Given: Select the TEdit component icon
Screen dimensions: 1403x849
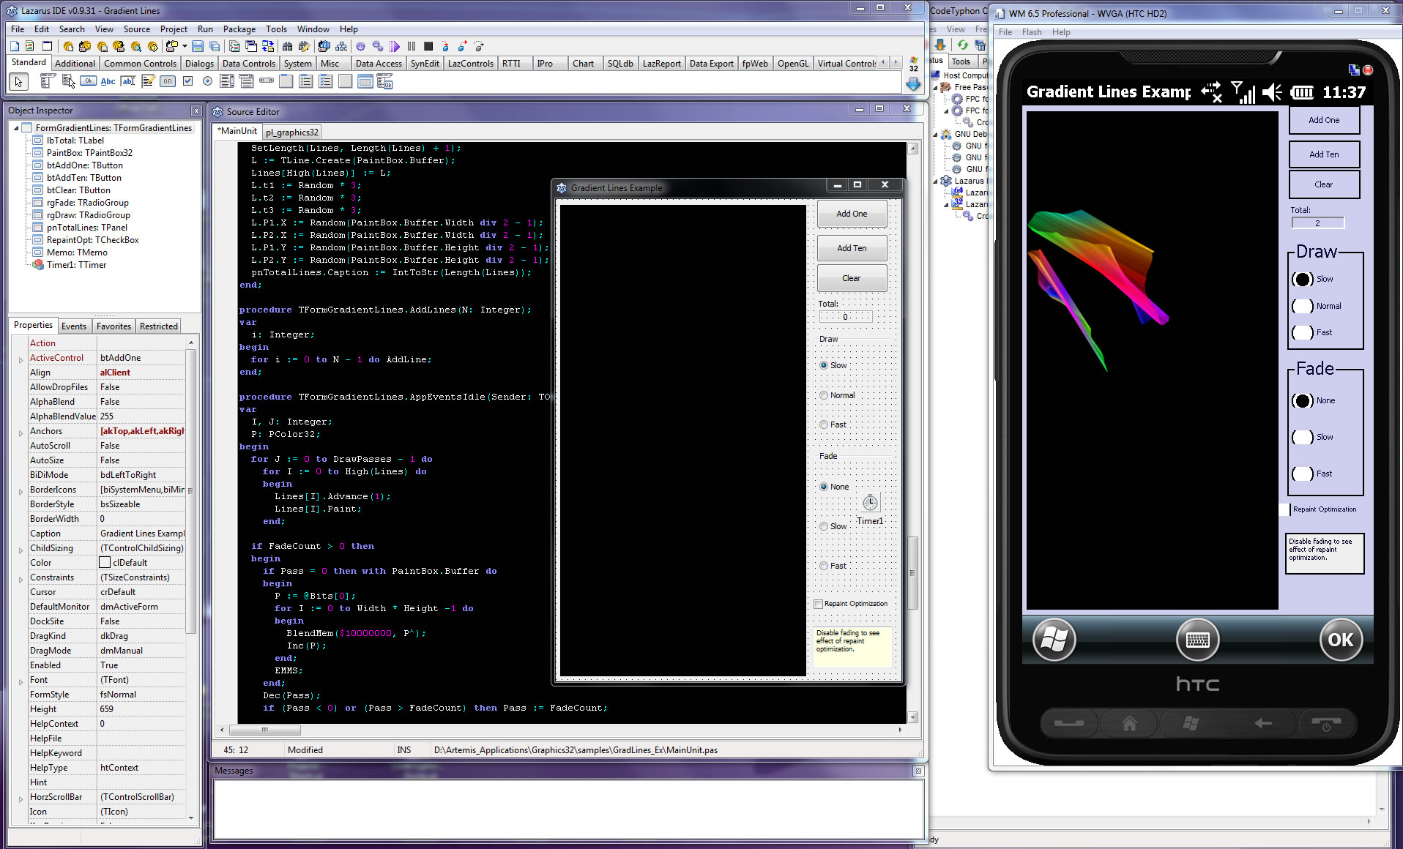Looking at the screenshot, I should click(x=128, y=81).
